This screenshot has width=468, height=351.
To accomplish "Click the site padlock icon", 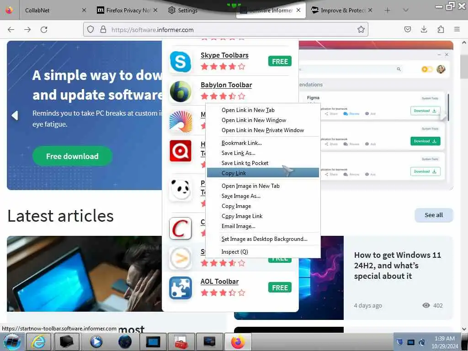I will point(103,29).
